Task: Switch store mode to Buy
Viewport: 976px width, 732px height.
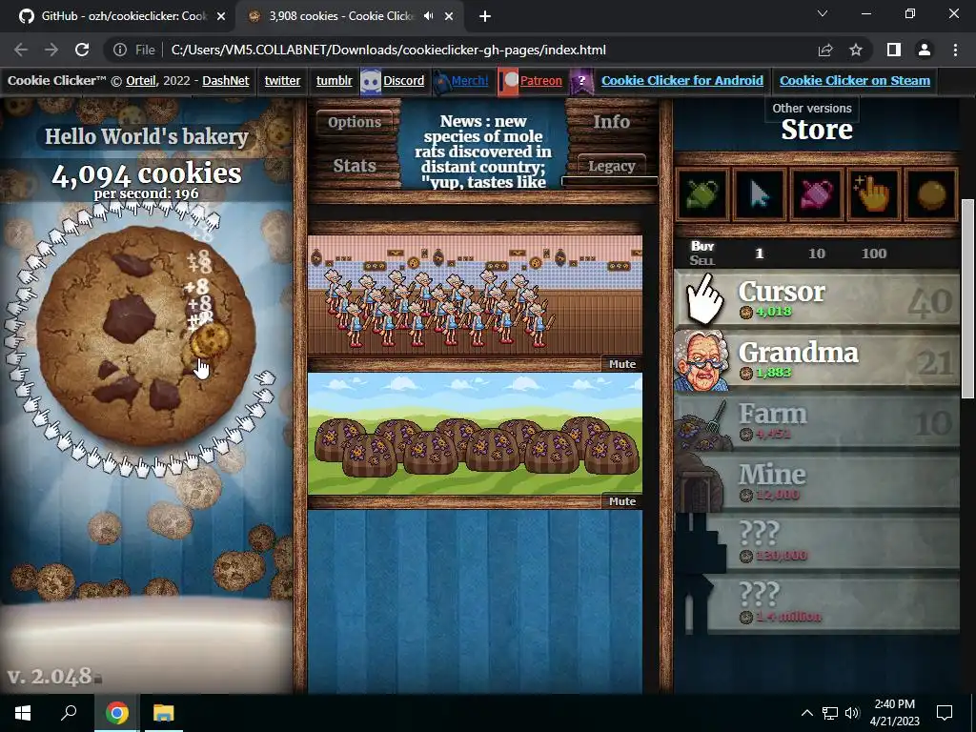Action: (702, 246)
